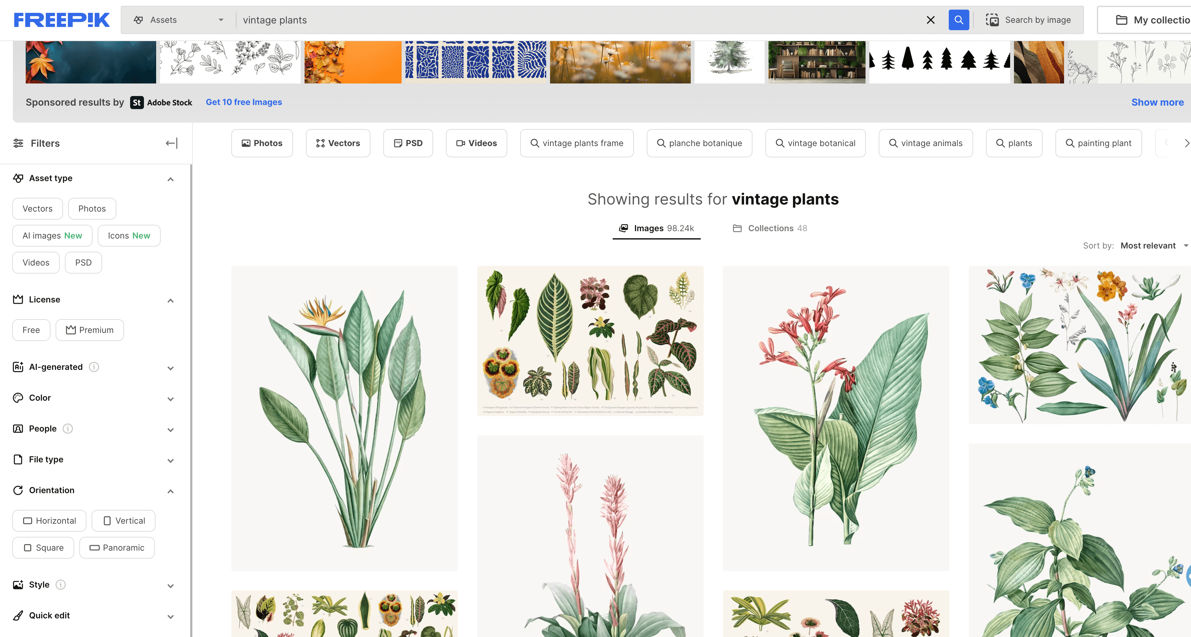Open the PSD category tab
This screenshot has height=637, width=1191.
tap(408, 143)
